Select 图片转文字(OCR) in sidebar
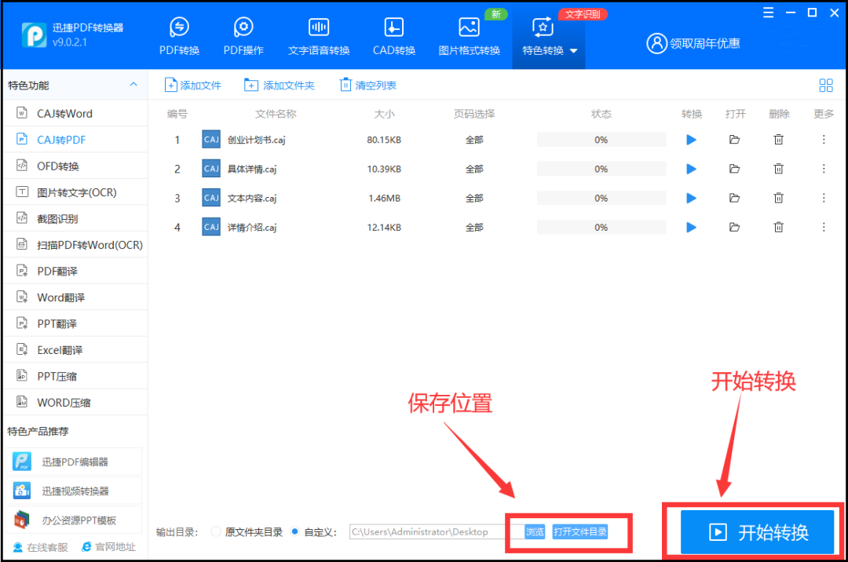The image size is (848, 562). (75, 192)
